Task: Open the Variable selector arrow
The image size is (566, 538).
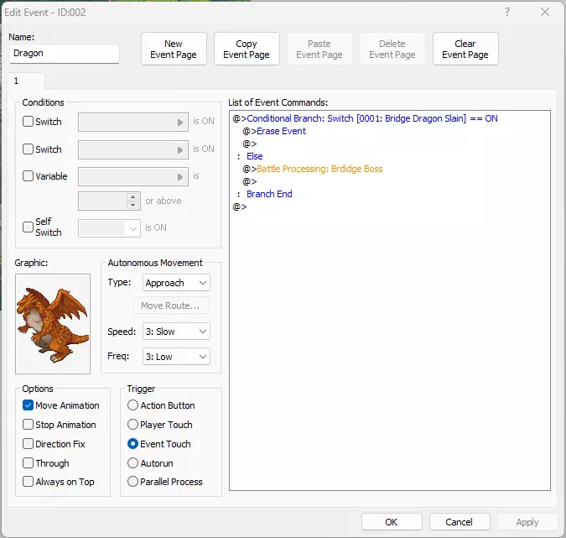Action: [x=180, y=177]
